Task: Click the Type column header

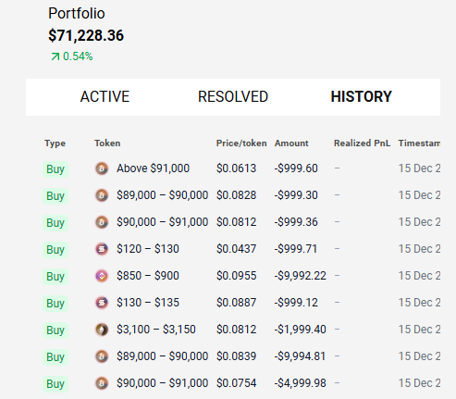Action: pyautogui.click(x=55, y=143)
